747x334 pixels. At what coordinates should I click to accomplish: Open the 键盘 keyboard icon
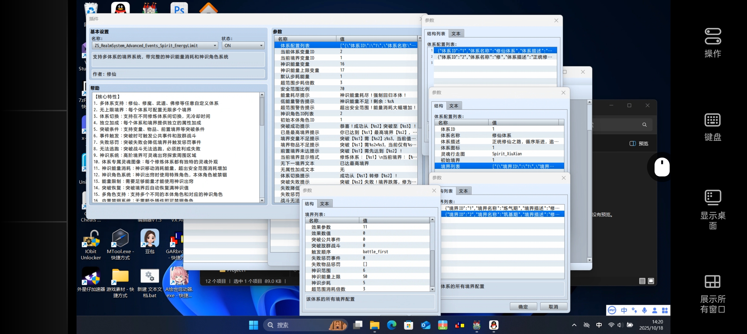click(x=713, y=127)
